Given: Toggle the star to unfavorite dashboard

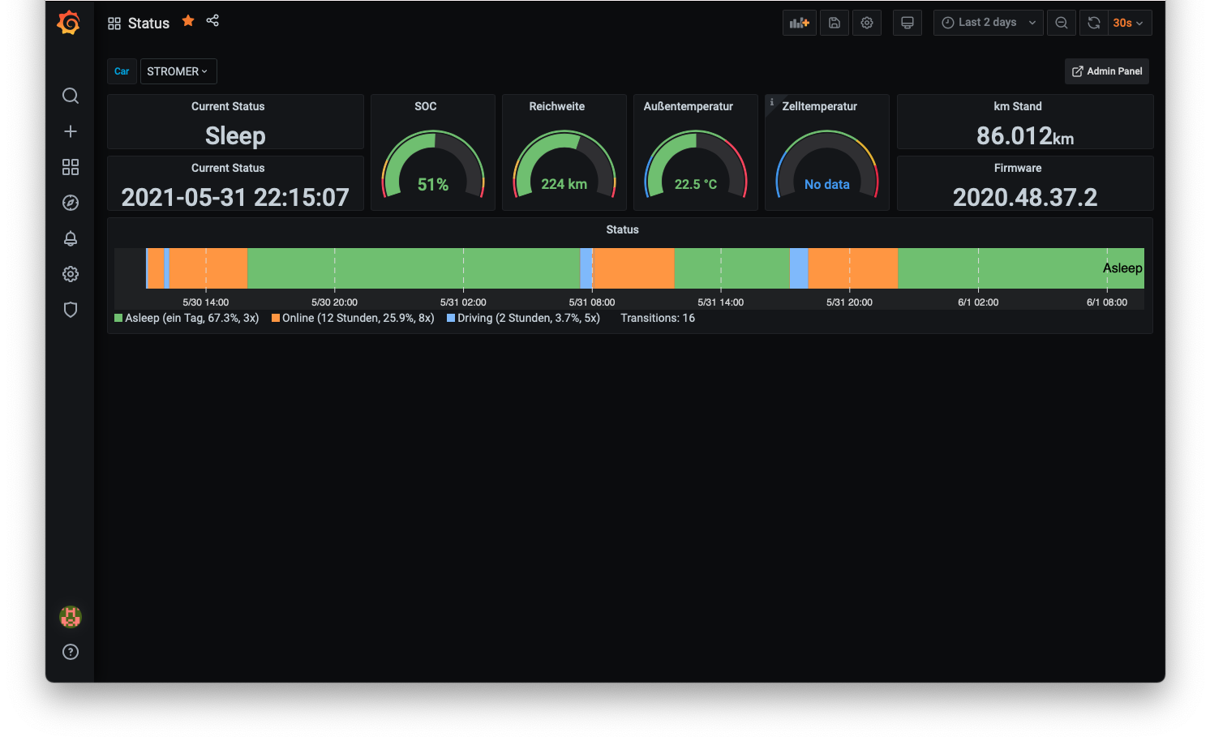Looking at the screenshot, I should pos(188,21).
